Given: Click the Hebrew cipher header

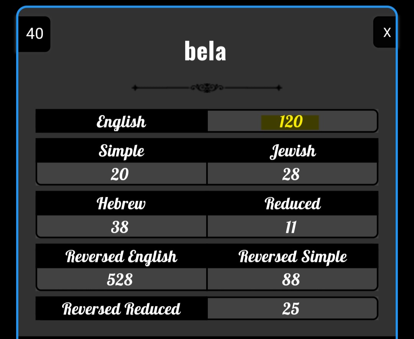Looking at the screenshot, I should (x=121, y=203).
